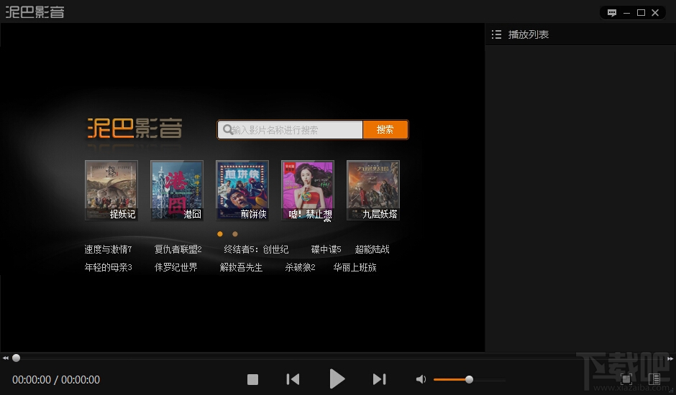Close the player window

(x=655, y=12)
